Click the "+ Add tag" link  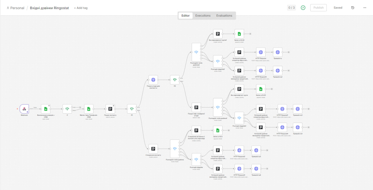tap(81, 8)
